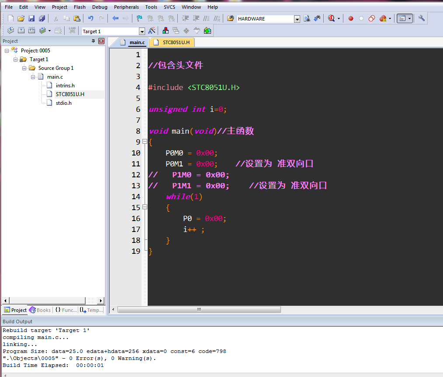
Task: Open the Target 1 selection dropdown
Action: [142, 31]
